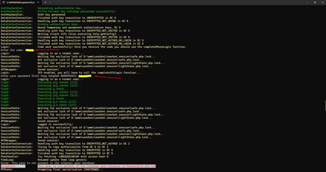This screenshot has height=172, width=326.
Task: Close the C:\WINDOWS\system32 terminal tab
Action: [x=38, y=2]
